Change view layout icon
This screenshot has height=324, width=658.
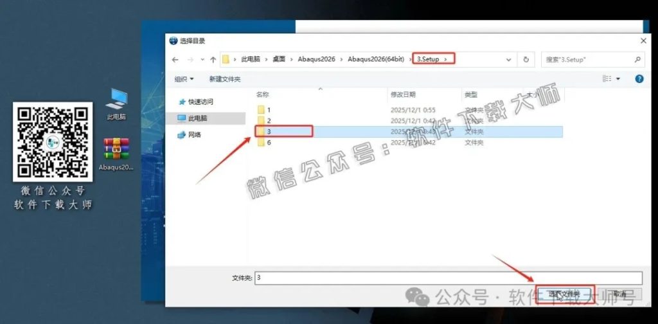pos(607,78)
